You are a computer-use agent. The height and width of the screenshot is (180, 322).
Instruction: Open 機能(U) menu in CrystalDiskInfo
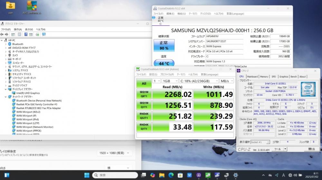coord(182,14)
